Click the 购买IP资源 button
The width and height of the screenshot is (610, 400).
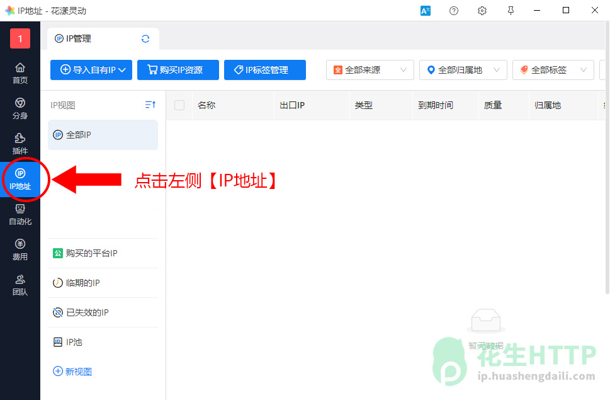click(178, 70)
